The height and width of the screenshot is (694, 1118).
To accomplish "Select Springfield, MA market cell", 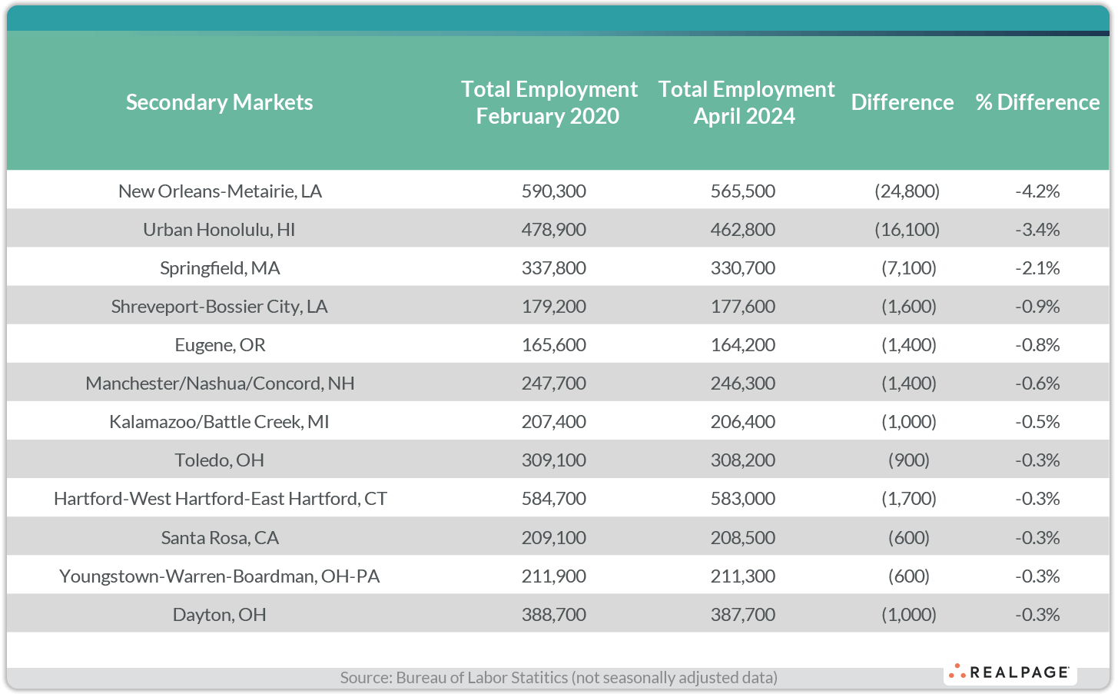I will [220, 268].
